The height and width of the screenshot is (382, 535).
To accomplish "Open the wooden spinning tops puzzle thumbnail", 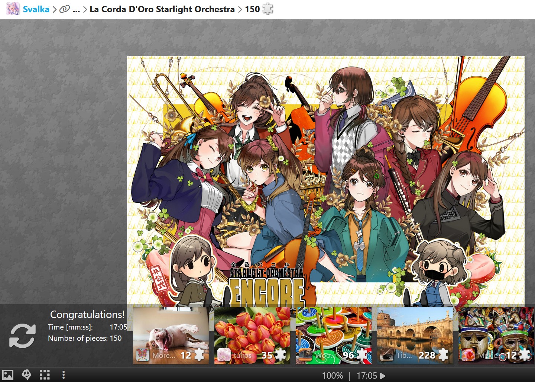I will pos(334,336).
